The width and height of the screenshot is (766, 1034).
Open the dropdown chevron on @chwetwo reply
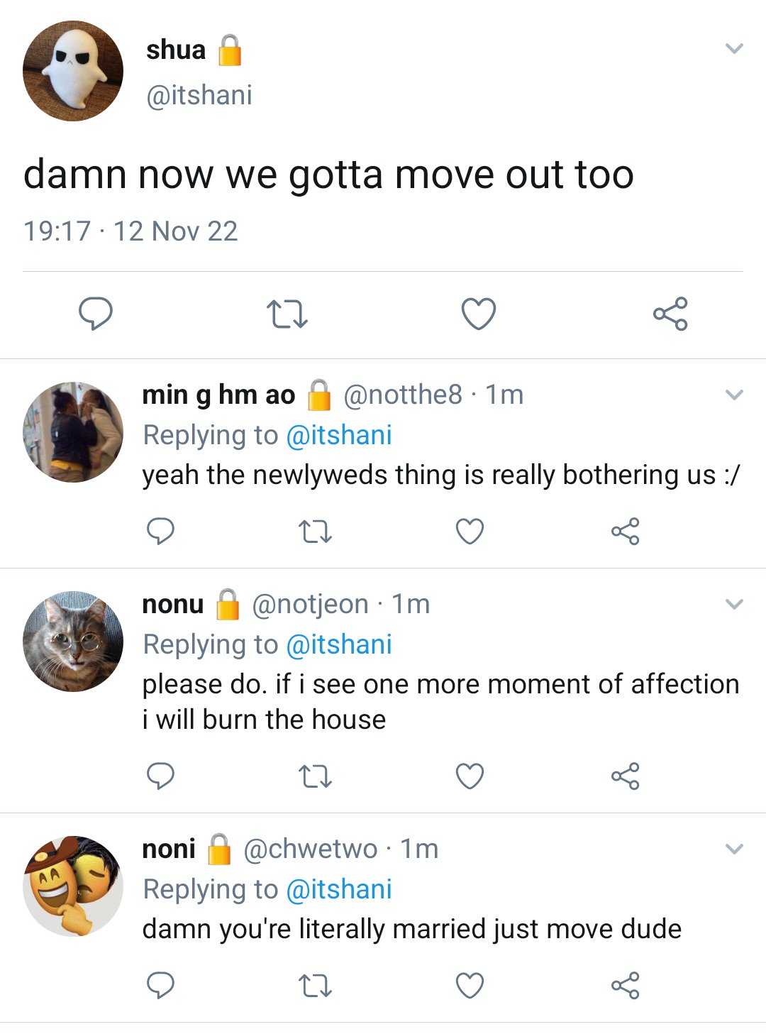735,849
